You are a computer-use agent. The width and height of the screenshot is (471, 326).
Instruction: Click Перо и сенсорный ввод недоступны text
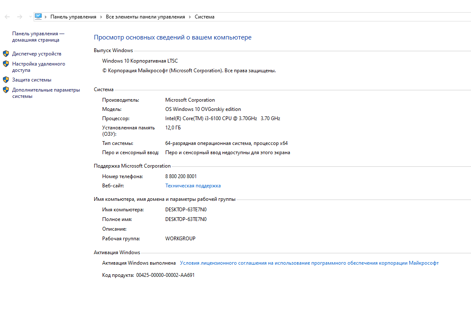[228, 153]
